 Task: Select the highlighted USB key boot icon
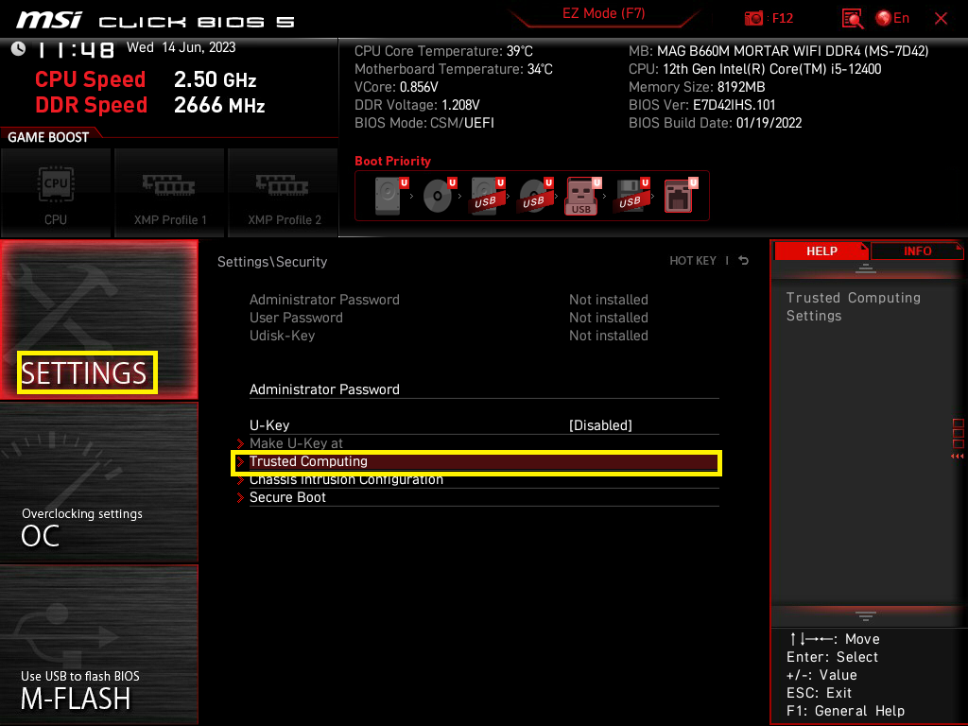point(582,196)
